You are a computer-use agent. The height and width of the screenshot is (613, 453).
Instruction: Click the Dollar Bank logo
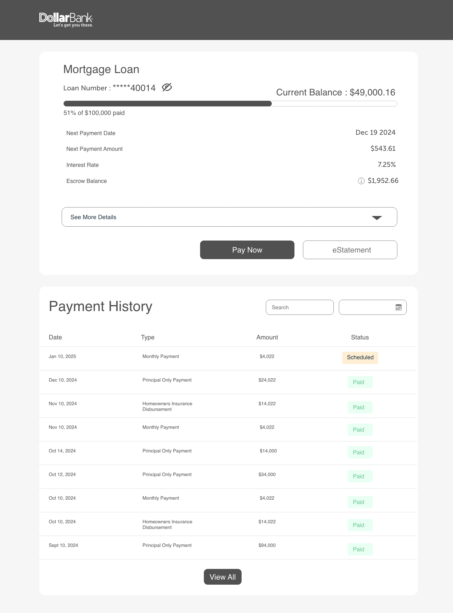pyautogui.click(x=66, y=20)
